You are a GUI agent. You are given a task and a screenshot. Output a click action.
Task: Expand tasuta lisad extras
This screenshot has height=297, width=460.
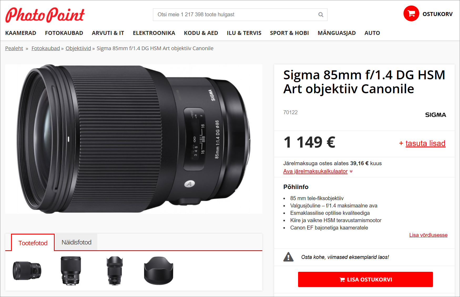coord(425,143)
